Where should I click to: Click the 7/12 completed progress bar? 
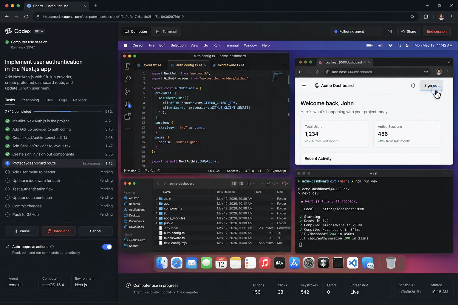[x=68, y=111]
